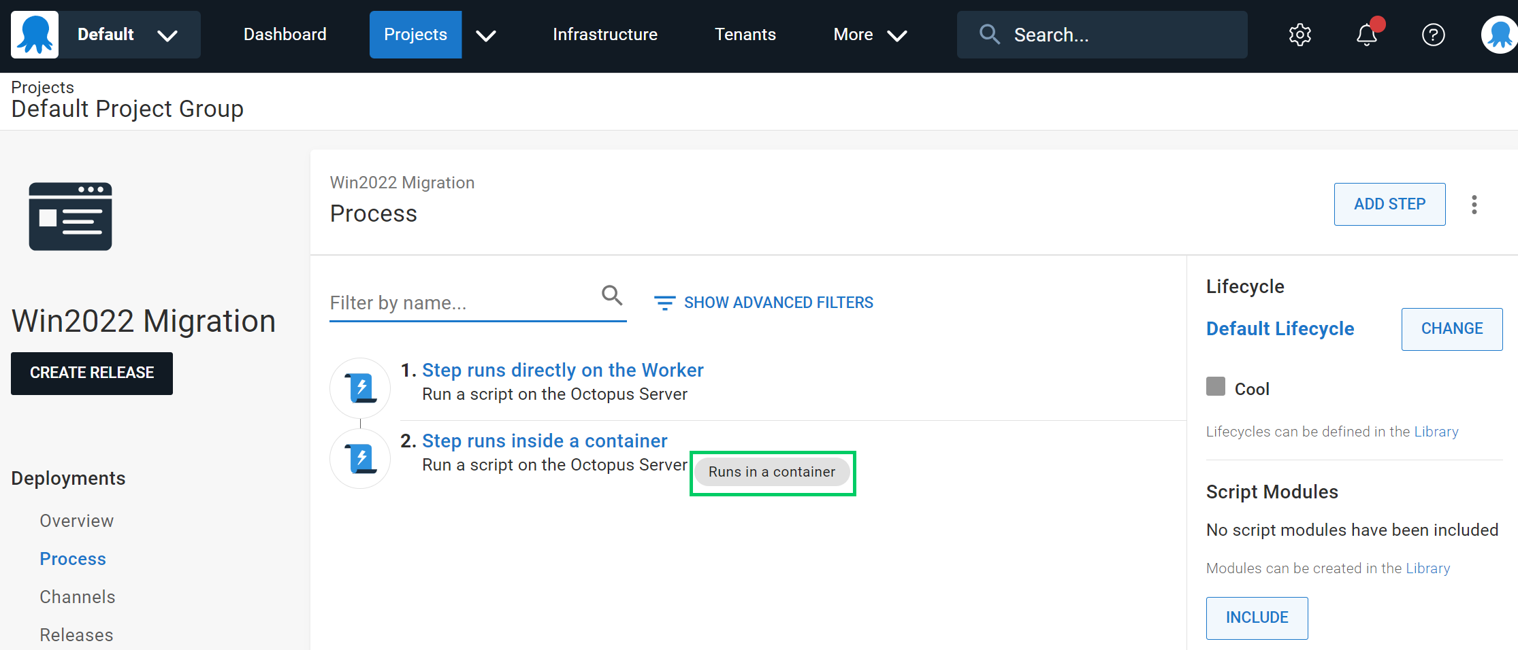Image resolution: width=1518 pixels, height=650 pixels.
Task: Click the Octopus logo in top bar
Action: [35, 35]
